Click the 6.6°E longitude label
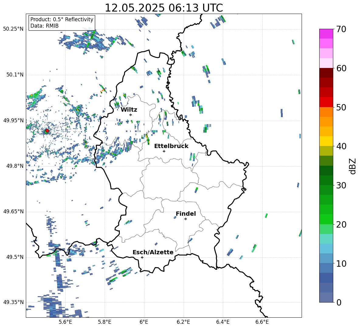The width and height of the screenshot is (360, 328). [262, 322]
